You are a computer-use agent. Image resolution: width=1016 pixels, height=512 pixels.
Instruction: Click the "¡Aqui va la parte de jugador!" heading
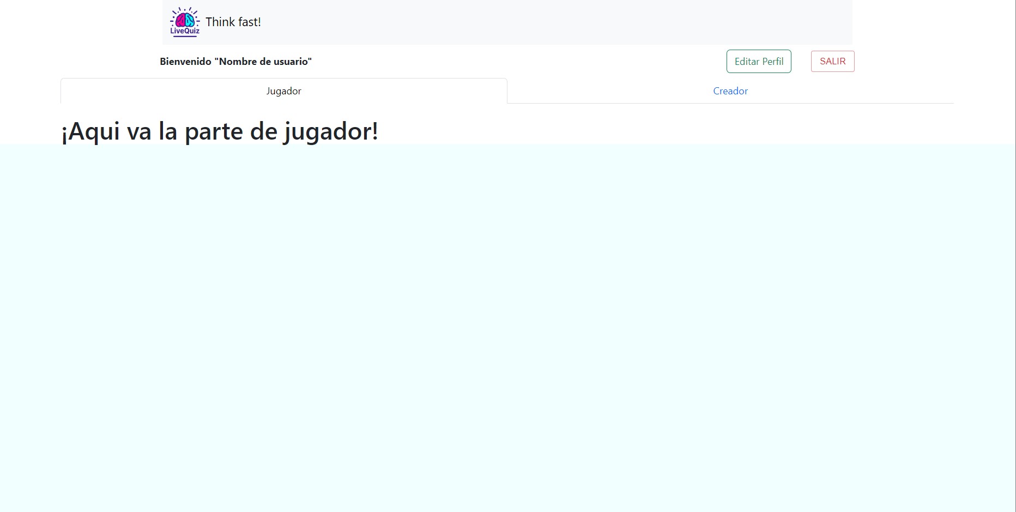coord(219,131)
